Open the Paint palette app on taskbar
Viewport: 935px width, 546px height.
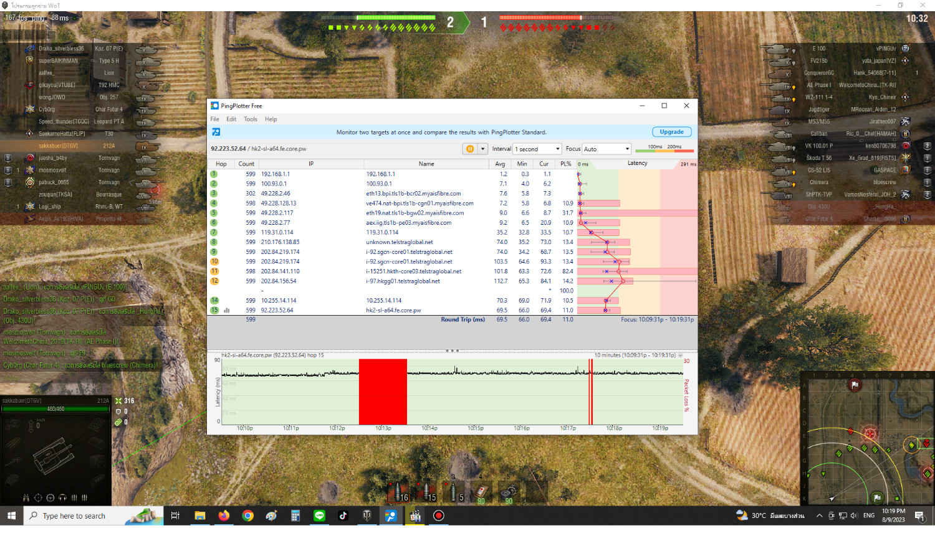point(271,515)
